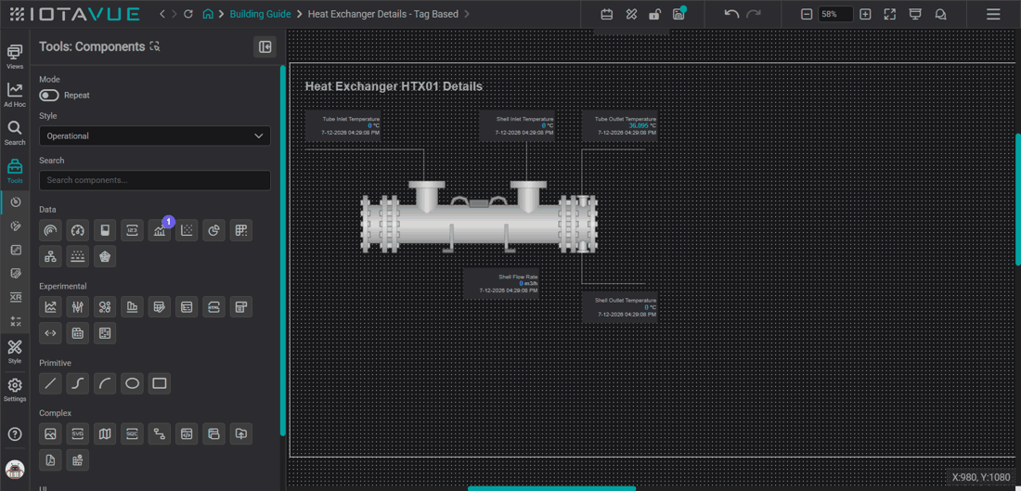Viewport: 1021px width, 491px height.
Task: Click the components panel vertical scrollbar
Action: pos(282,251)
